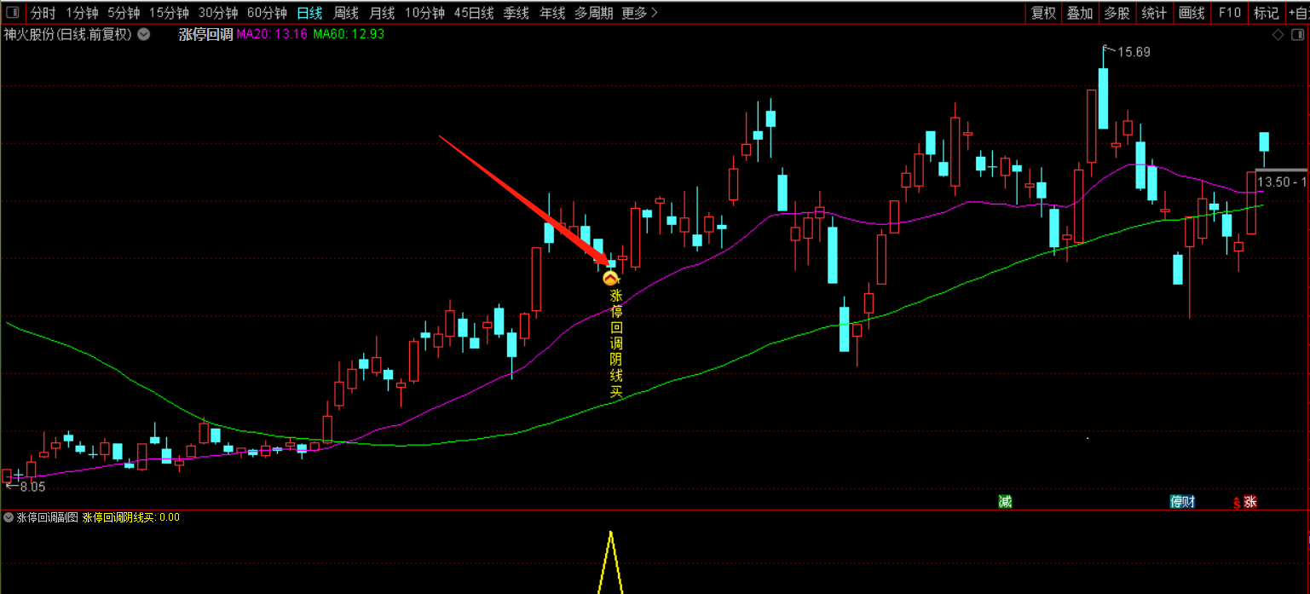This screenshot has height=594, width=1310.
Task: Switch to 分时 intraday view
Action: click(43, 13)
